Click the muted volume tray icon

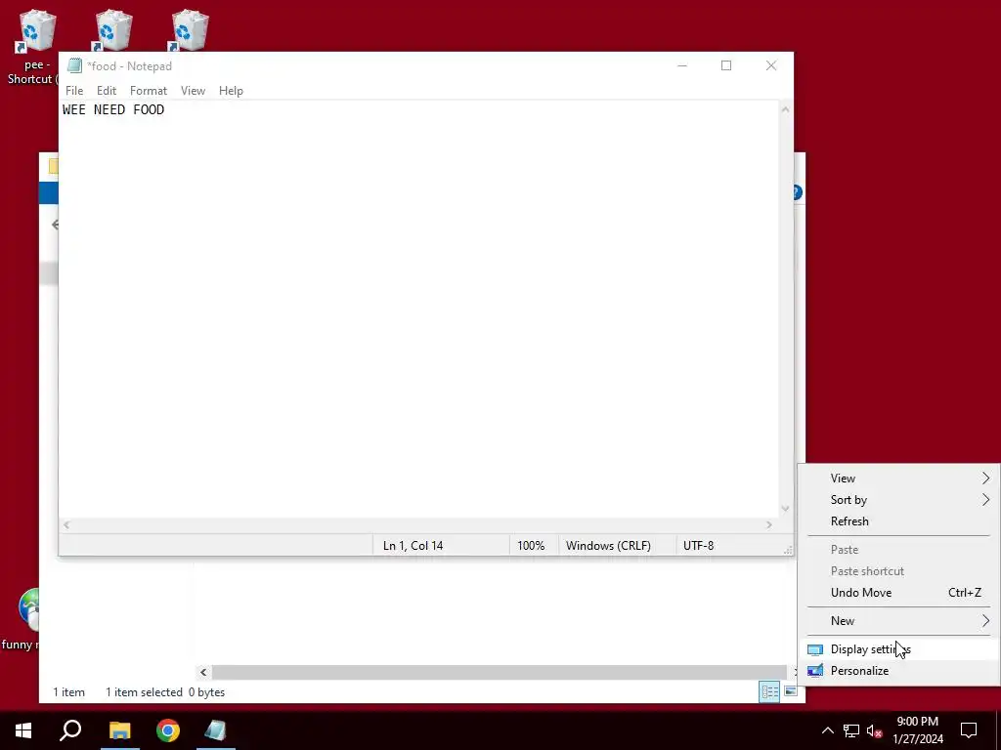[x=874, y=730]
